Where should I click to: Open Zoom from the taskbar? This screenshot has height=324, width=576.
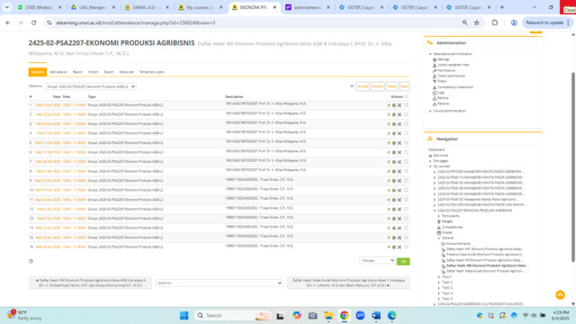[x=360, y=315]
